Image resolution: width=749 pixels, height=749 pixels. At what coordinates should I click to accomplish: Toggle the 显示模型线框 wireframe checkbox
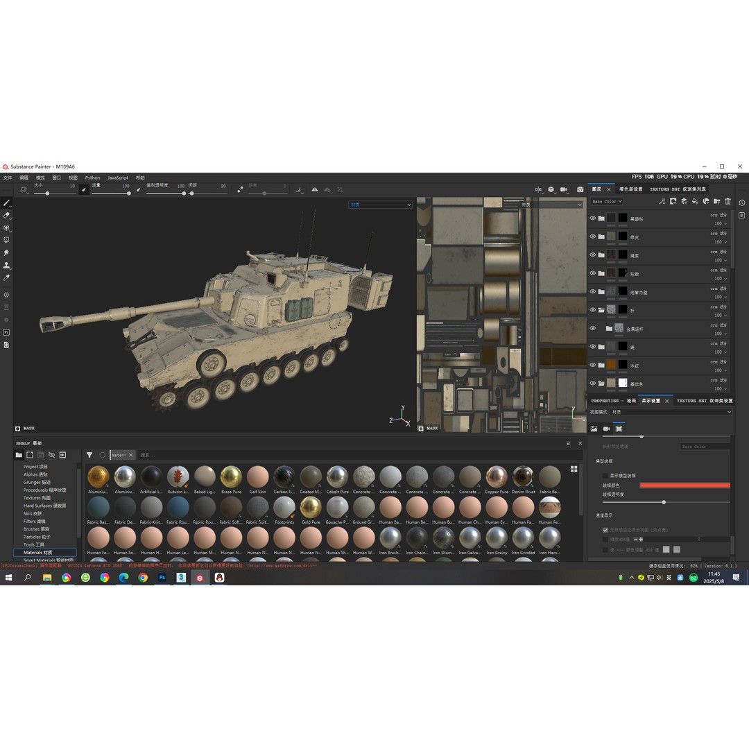pyautogui.click(x=605, y=476)
